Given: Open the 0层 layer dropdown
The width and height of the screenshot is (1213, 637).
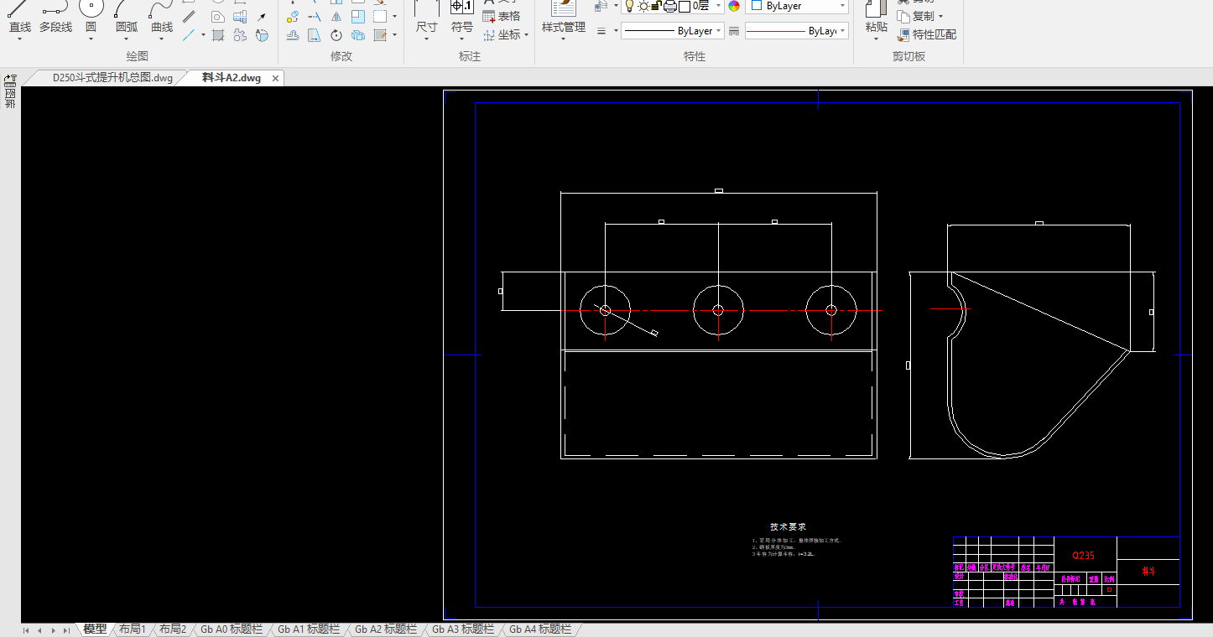Looking at the screenshot, I should (719, 6).
